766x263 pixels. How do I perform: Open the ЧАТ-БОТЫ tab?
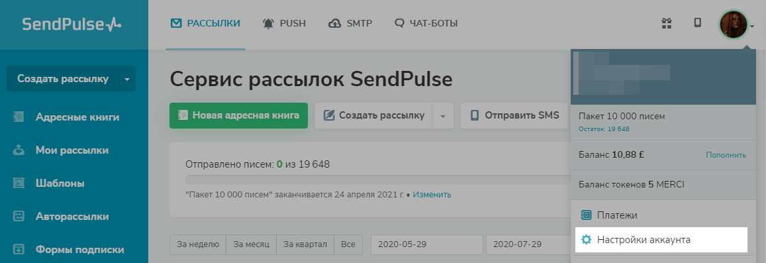(x=426, y=23)
